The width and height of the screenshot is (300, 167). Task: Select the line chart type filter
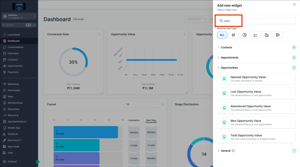pos(255,35)
